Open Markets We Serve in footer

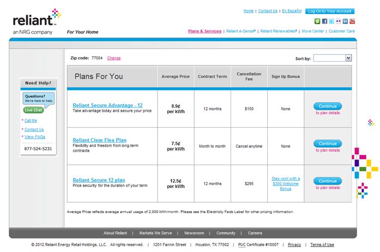tap(155, 233)
